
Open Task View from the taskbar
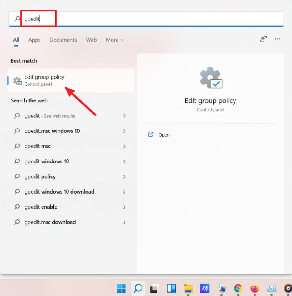coord(155,288)
